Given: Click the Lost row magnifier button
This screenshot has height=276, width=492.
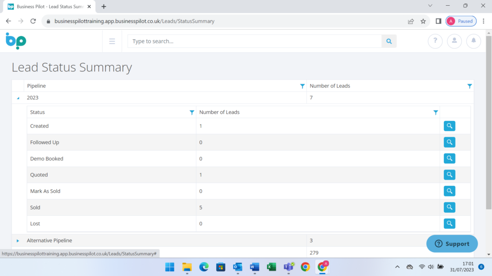Looking at the screenshot, I should point(449,224).
